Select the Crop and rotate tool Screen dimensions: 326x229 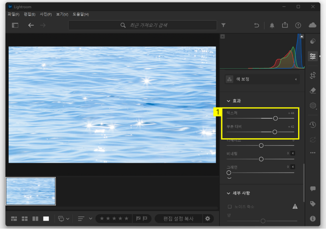[x=313, y=75]
